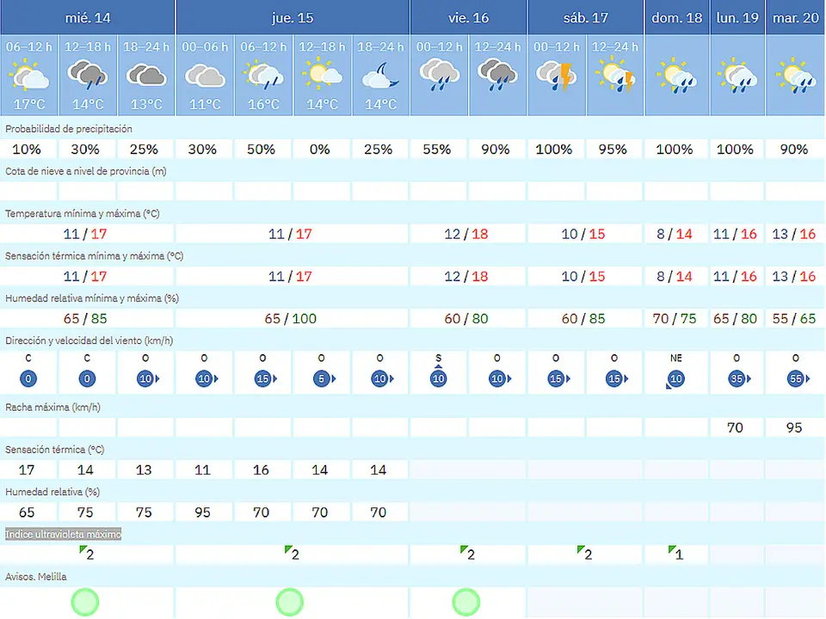
Task: Click the Humedad relativa mínima y máxima label
Action: point(92,298)
